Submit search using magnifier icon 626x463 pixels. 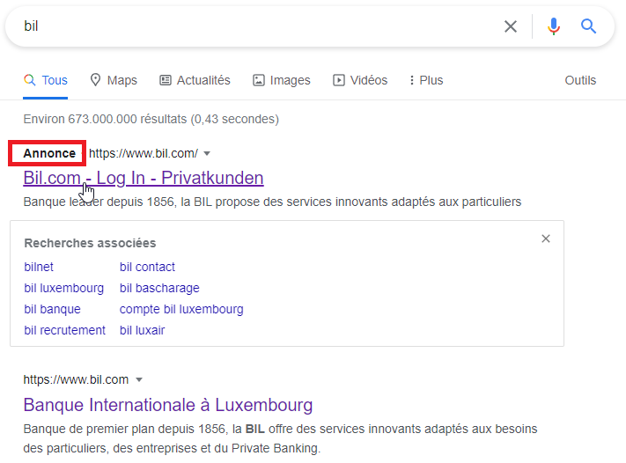(x=588, y=26)
